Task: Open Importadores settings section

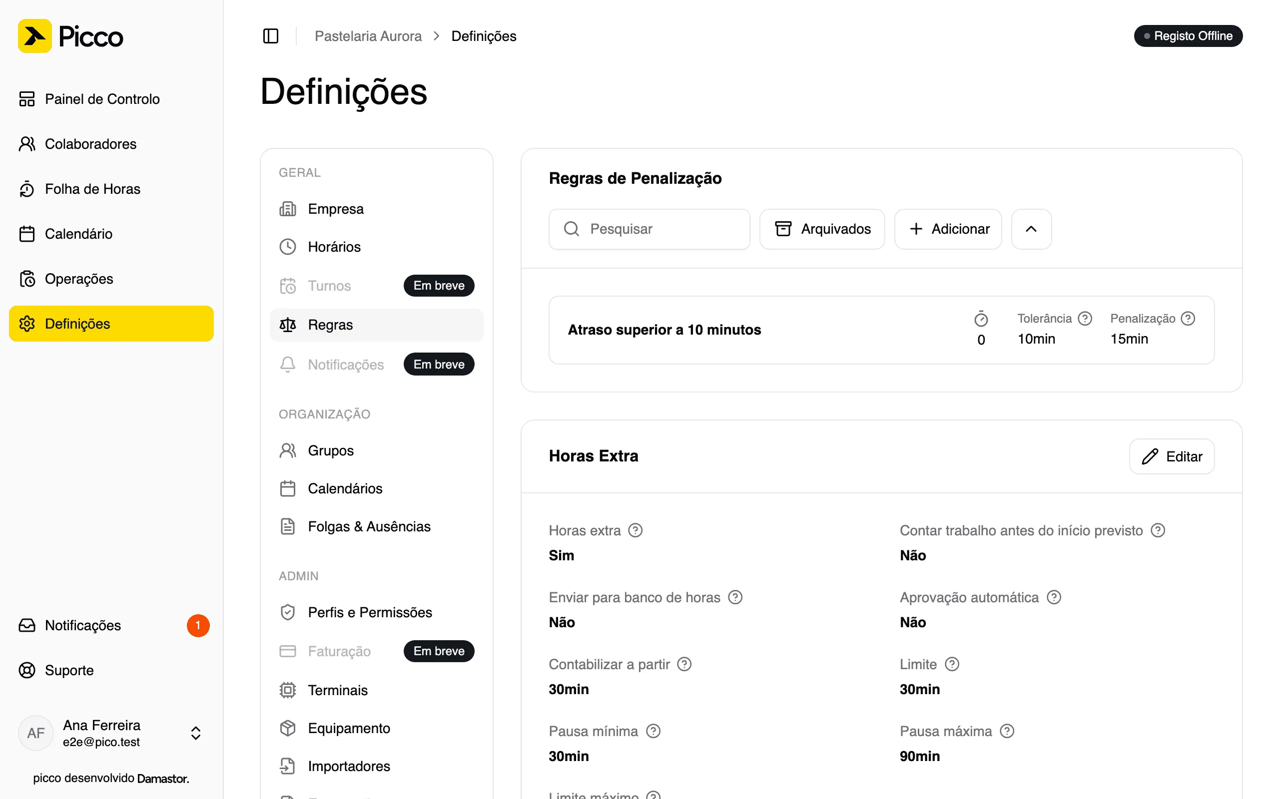Action: tap(376, 766)
